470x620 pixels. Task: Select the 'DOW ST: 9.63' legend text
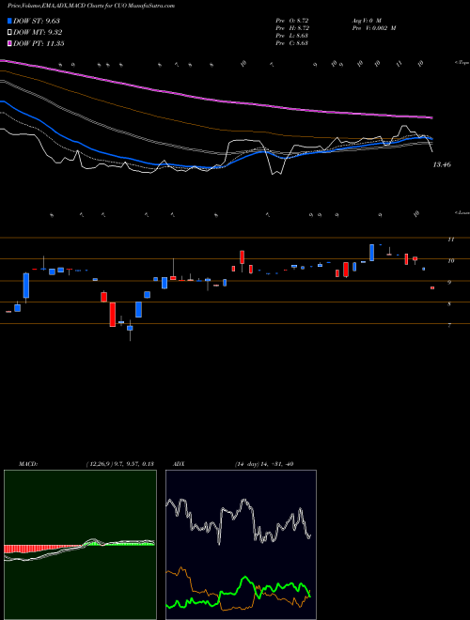pyautogui.click(x=37, y=21)
